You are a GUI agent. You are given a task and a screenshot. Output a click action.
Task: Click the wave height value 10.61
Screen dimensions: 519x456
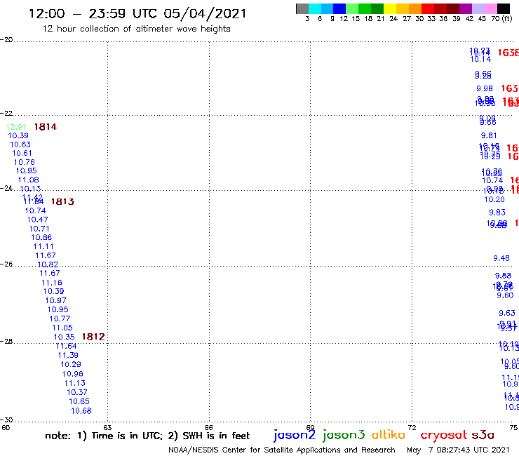pos(22,154)
